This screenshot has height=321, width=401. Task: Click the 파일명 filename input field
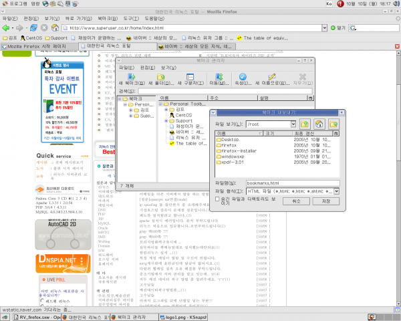(293, 183)
